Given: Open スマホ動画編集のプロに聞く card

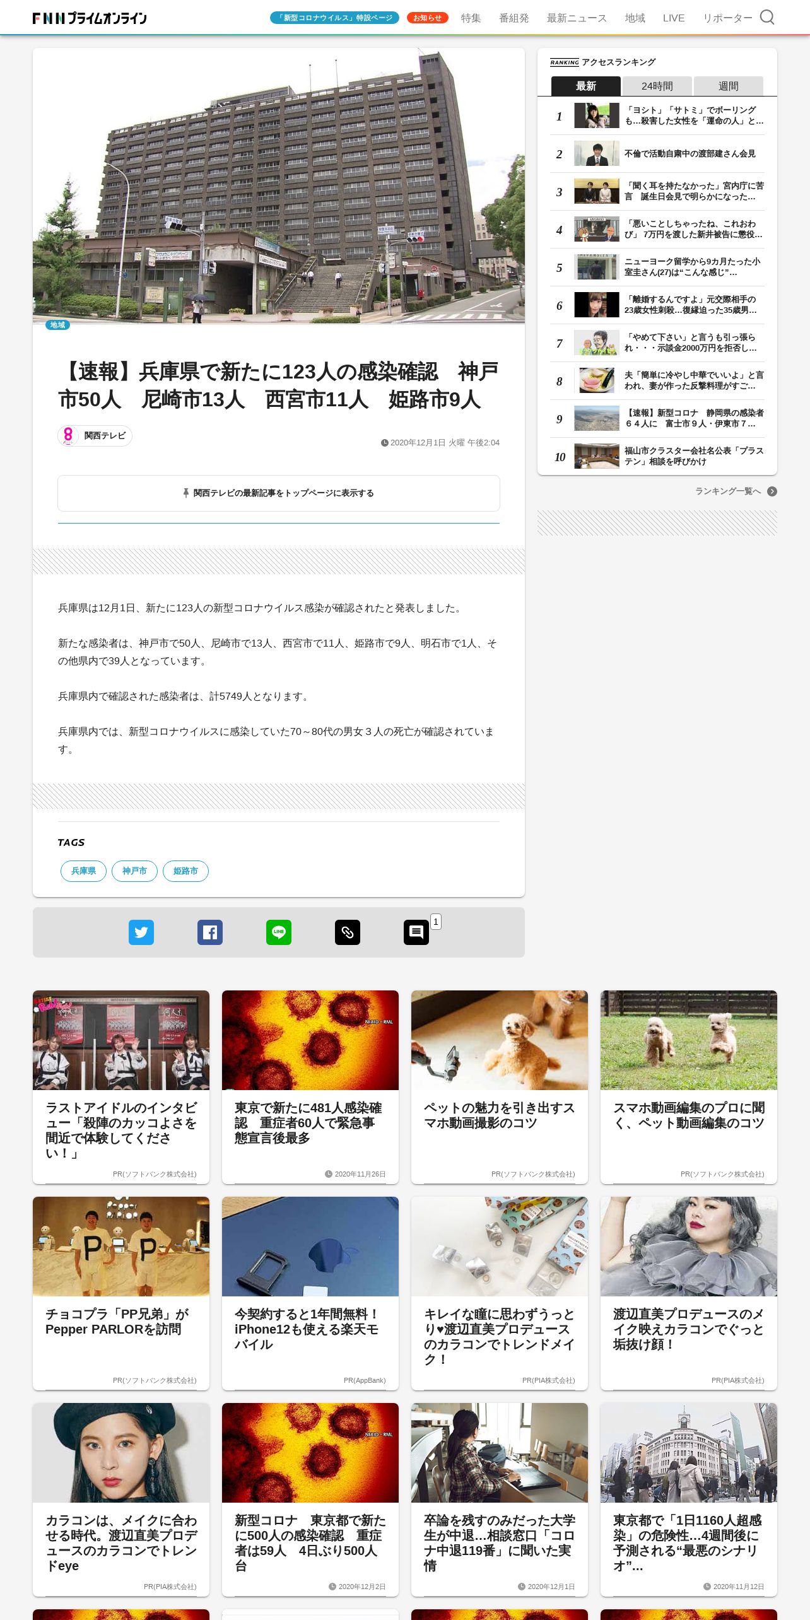Looking at the screenshot, I should [689, 1087].
